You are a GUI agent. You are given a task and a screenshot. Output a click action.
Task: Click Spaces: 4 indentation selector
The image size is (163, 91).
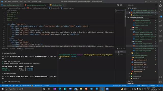[125, 86]
